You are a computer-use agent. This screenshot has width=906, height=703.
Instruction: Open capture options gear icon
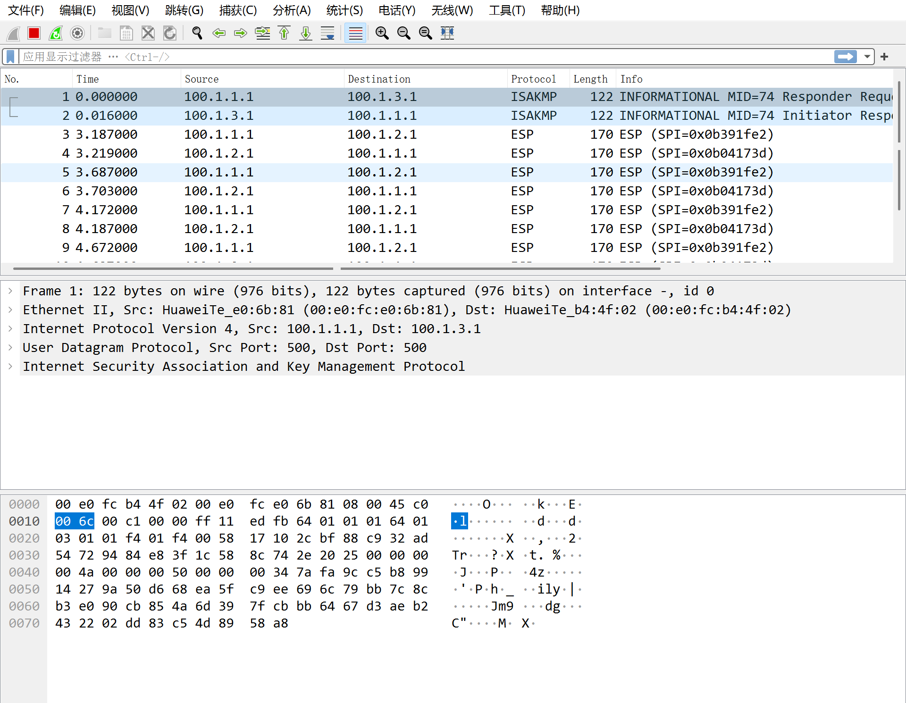click(77, 33)
